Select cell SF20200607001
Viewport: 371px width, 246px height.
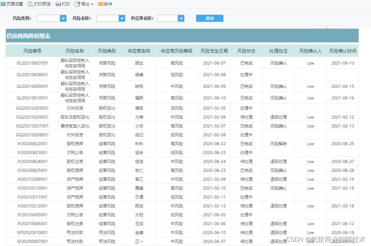(32, 242)
